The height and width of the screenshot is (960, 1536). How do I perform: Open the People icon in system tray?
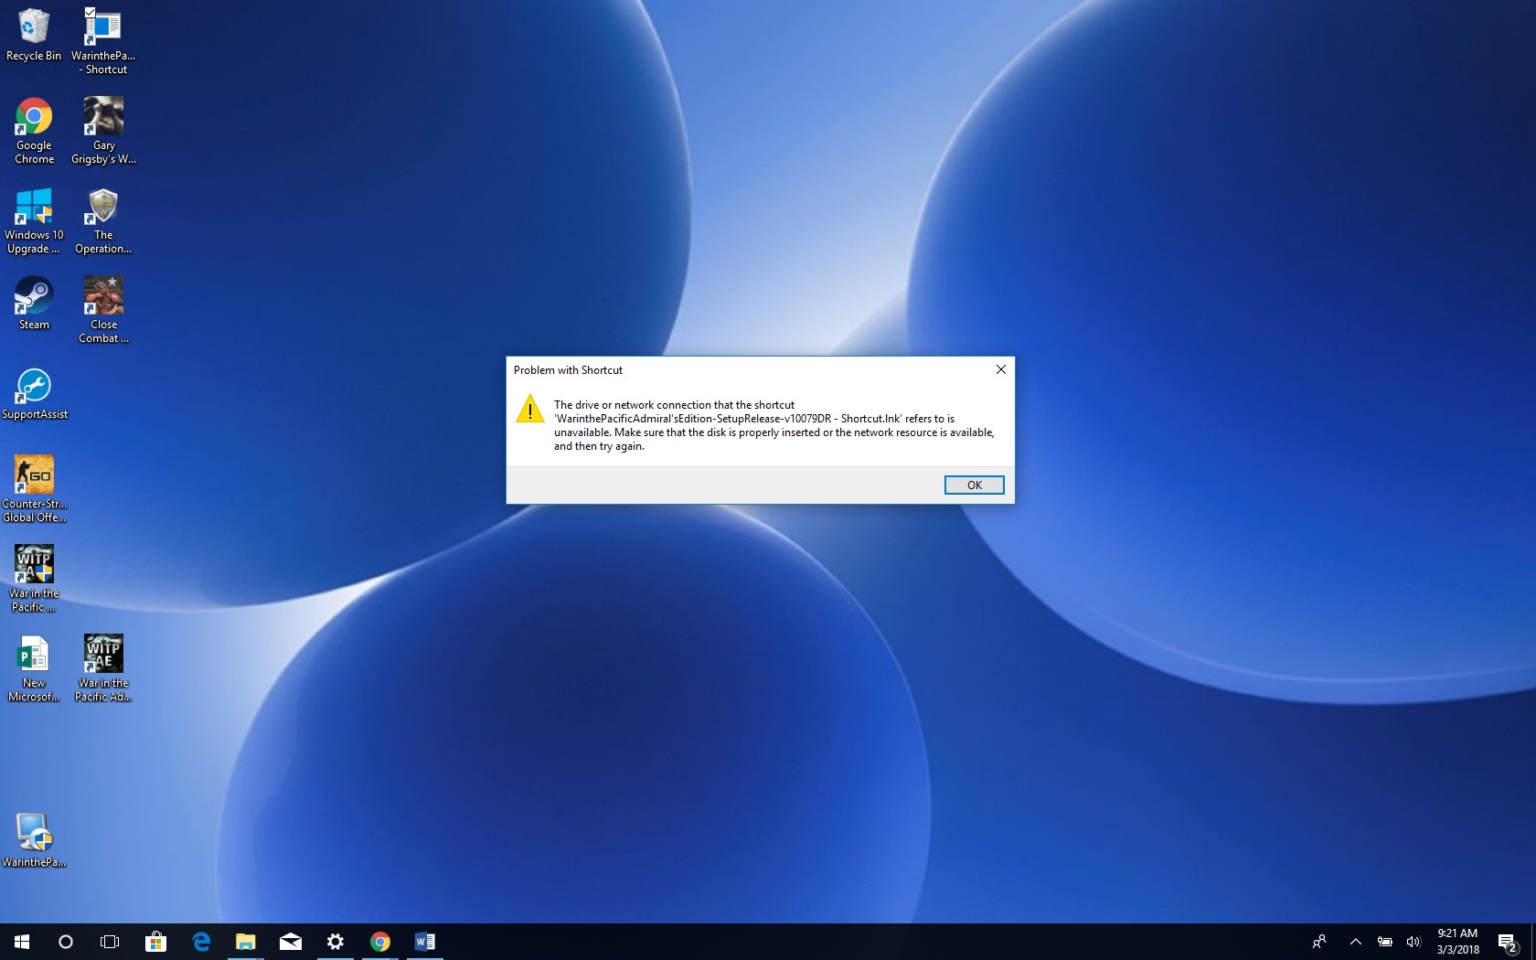(x=1318, y=942)
